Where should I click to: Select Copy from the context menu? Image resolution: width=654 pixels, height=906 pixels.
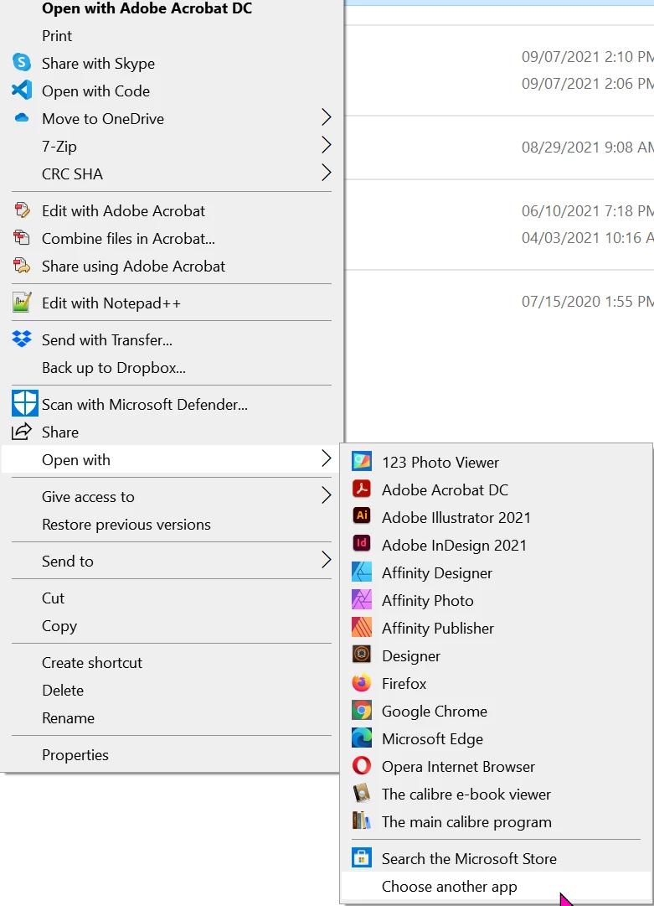(59, 626)
